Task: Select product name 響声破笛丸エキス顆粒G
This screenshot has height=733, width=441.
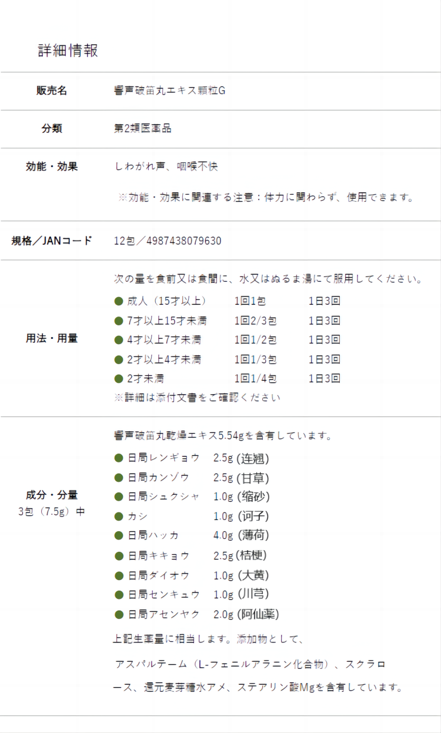Action: coord(169,91)
